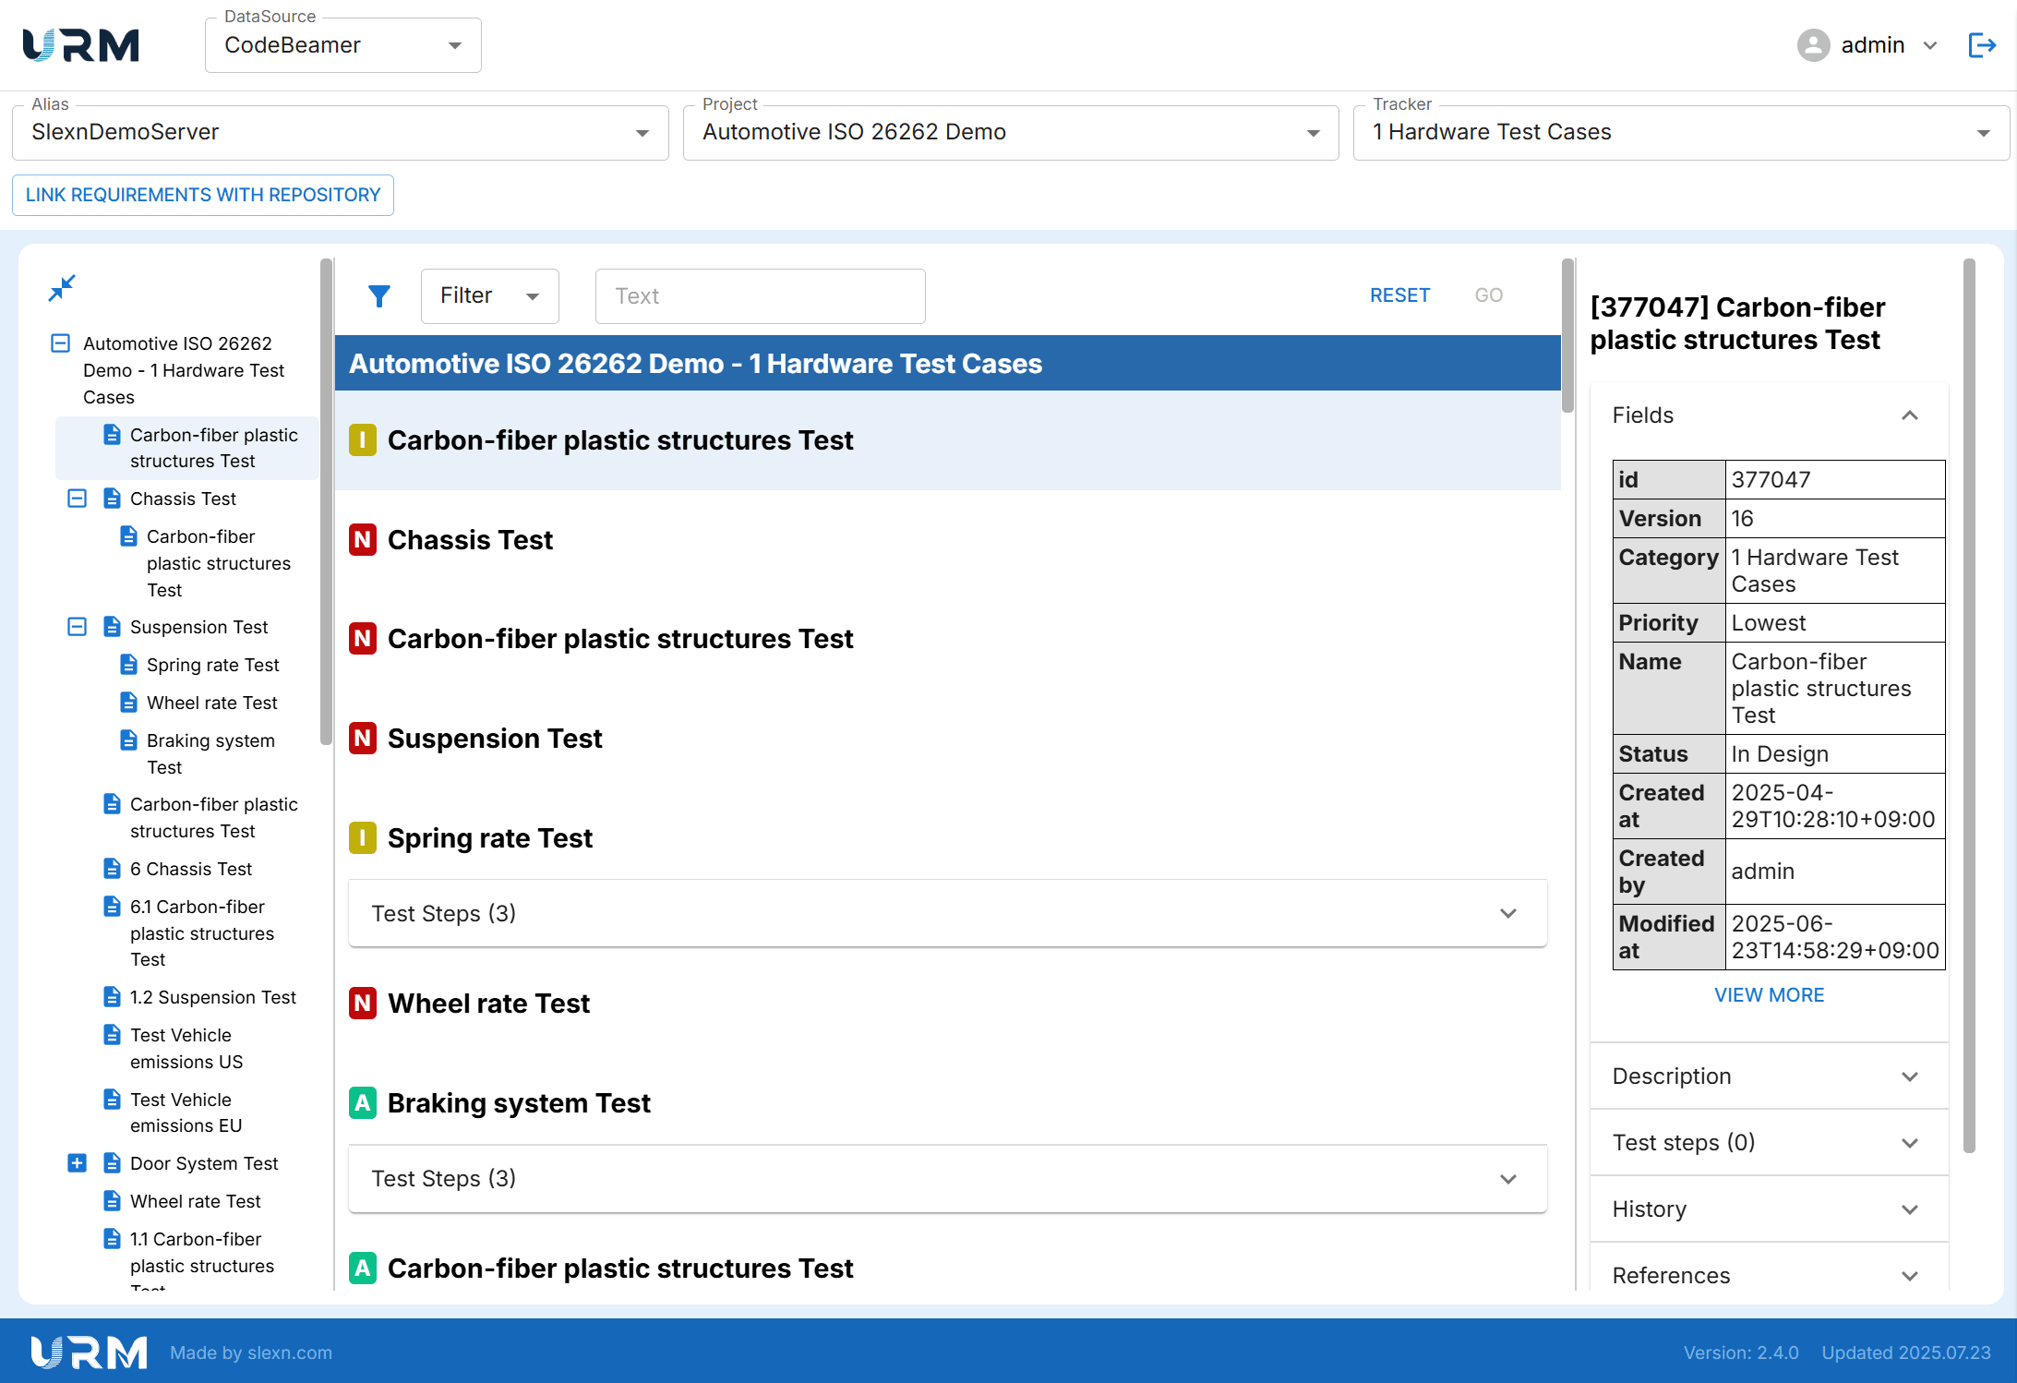Click document icon of 6 Chassis Test node
Viewport: 2017px width, 1383px height.
click(112, 869)
